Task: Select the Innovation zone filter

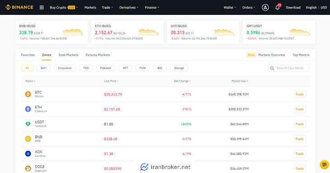Action: pyautogui.click(x=65, y=68)
